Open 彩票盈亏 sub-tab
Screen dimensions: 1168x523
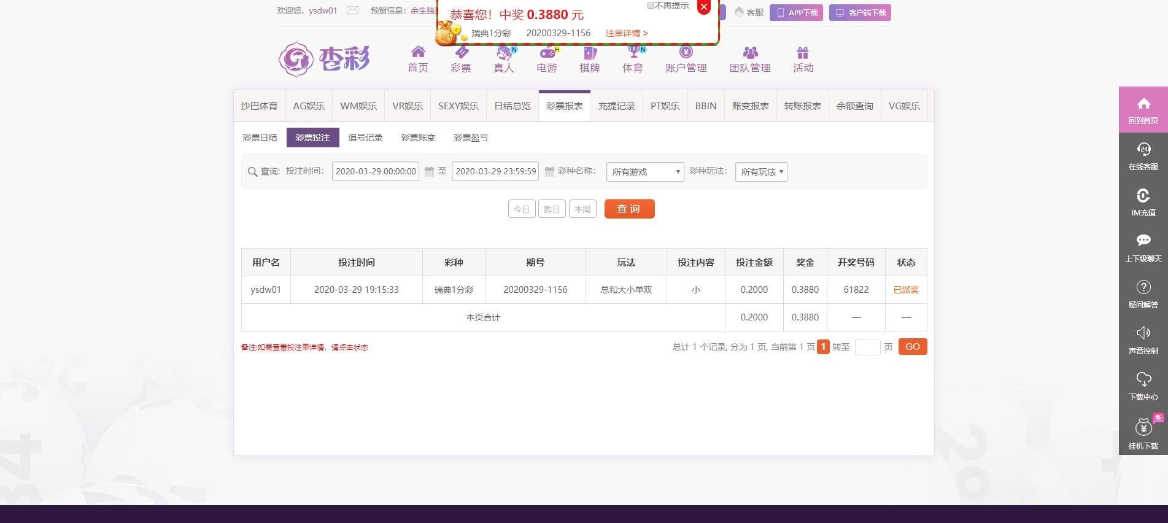click(471, 138)
